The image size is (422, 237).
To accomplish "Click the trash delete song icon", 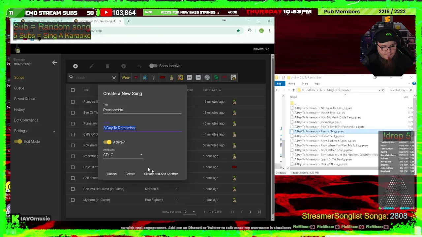I will pos(107,66).
